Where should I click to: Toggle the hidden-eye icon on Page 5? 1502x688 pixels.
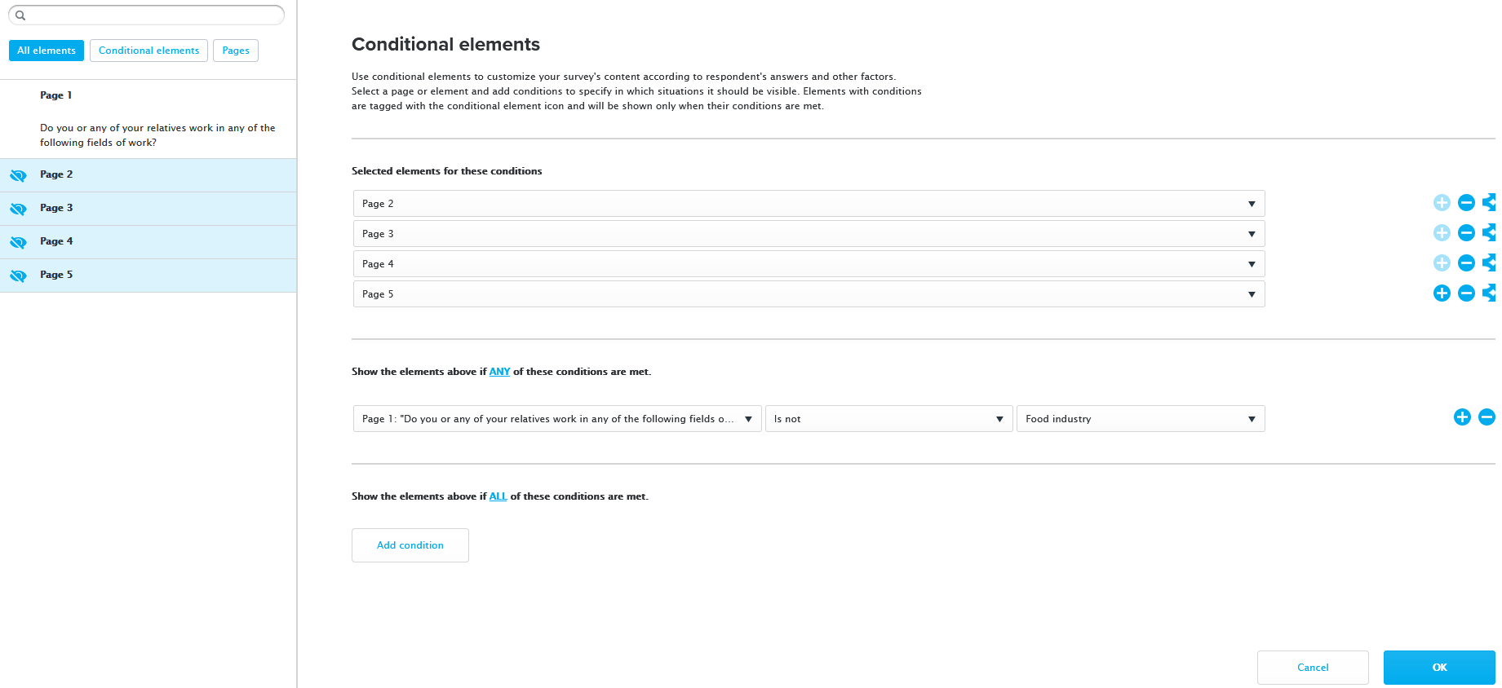[18, 276]
